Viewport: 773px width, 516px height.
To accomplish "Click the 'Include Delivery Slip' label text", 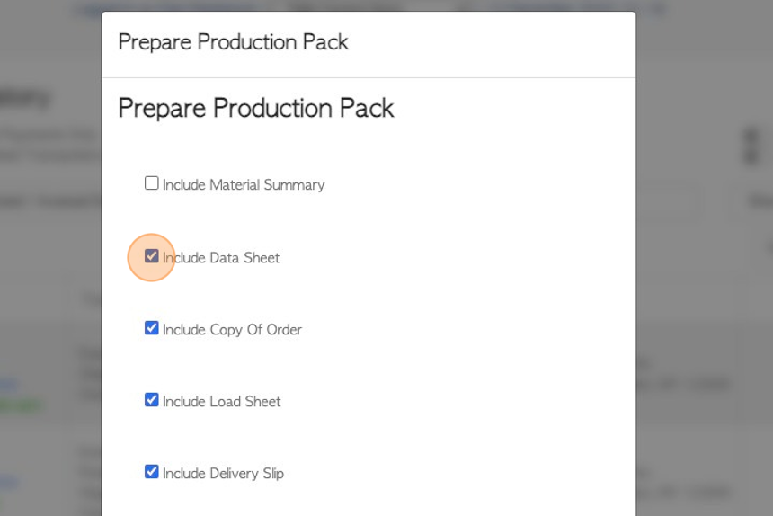I will (223, 474).
